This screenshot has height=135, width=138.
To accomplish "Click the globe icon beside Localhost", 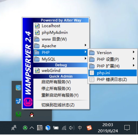I will [37, 26].
